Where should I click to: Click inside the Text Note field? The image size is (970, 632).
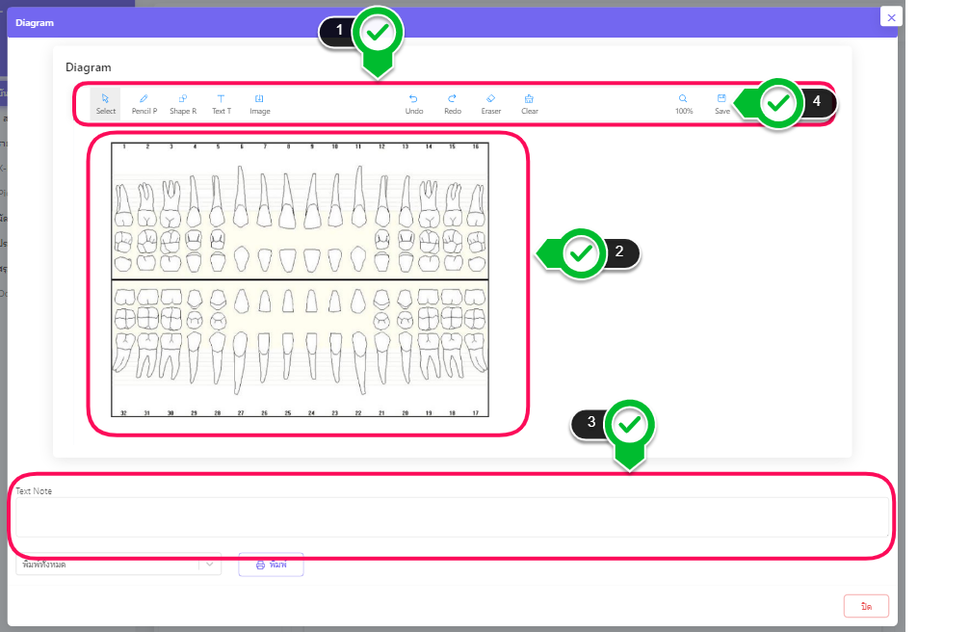451,517
